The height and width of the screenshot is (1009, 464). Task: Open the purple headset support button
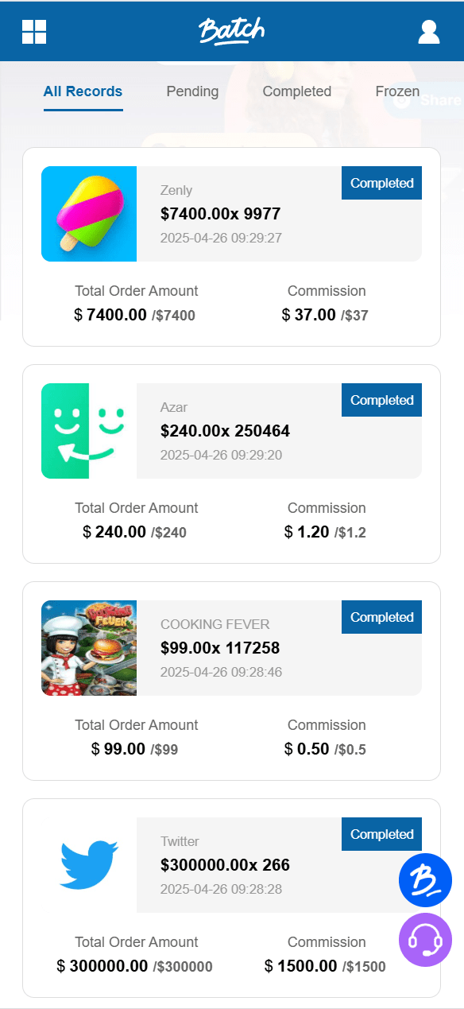pos(425,940)
